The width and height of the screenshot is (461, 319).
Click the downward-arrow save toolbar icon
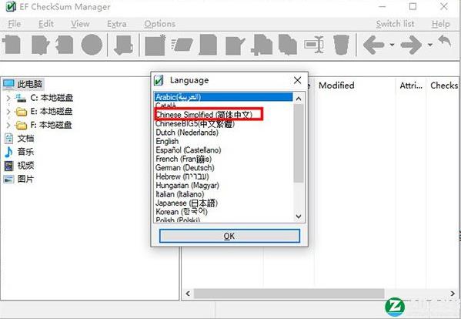tap(123, 45)
